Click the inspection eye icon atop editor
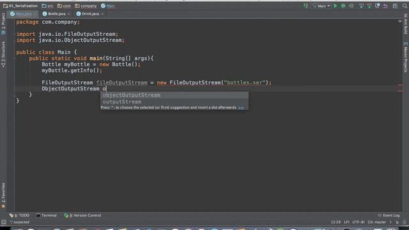409x230 pixels. coord(399,21)
